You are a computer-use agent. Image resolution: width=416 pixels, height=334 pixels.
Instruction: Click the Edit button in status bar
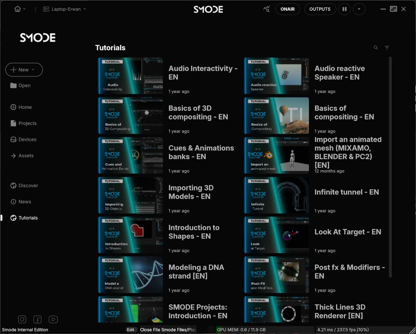[x=131, y=330]
